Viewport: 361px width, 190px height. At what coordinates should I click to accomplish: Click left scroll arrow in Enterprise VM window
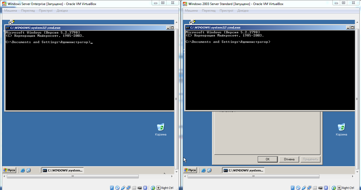tap(4, 176)
